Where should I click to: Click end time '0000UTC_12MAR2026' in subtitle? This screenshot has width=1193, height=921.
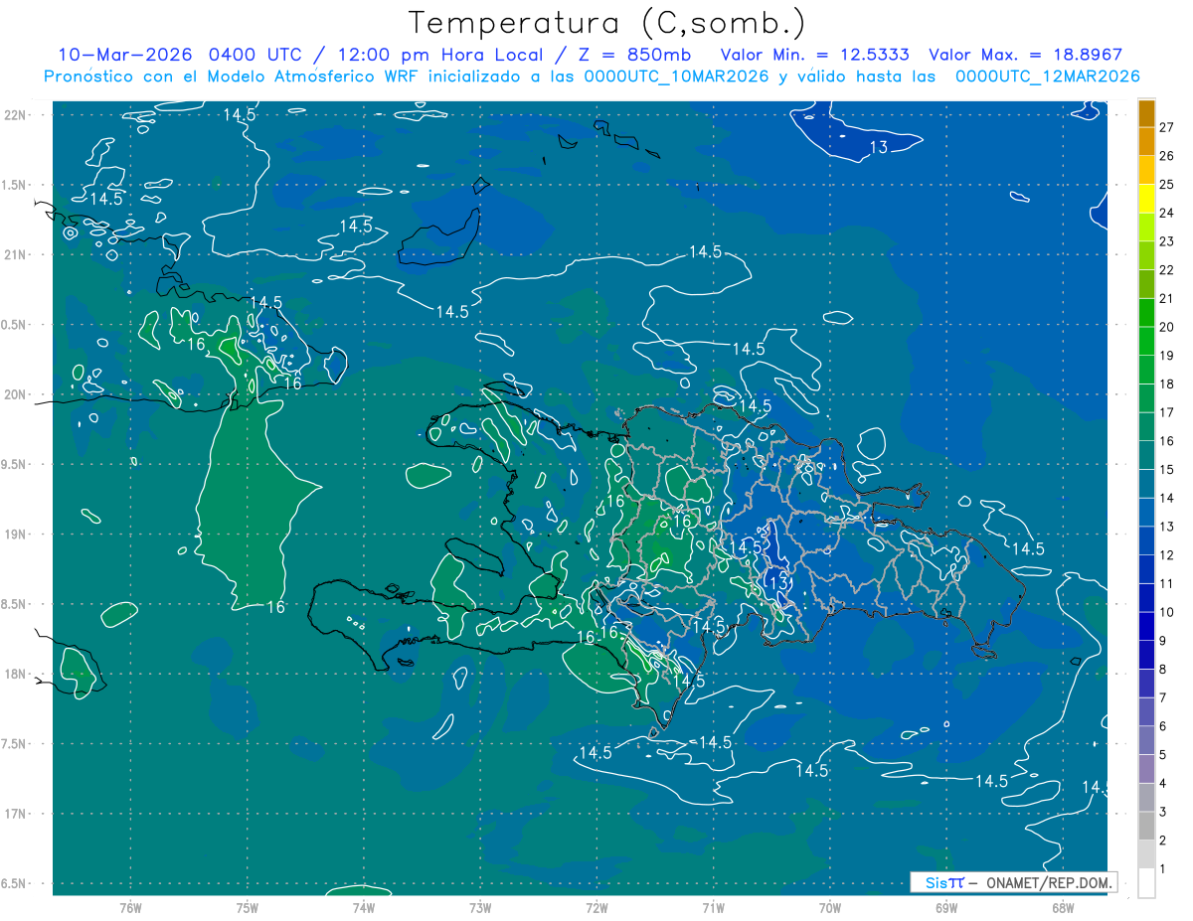pos(1047,76)
